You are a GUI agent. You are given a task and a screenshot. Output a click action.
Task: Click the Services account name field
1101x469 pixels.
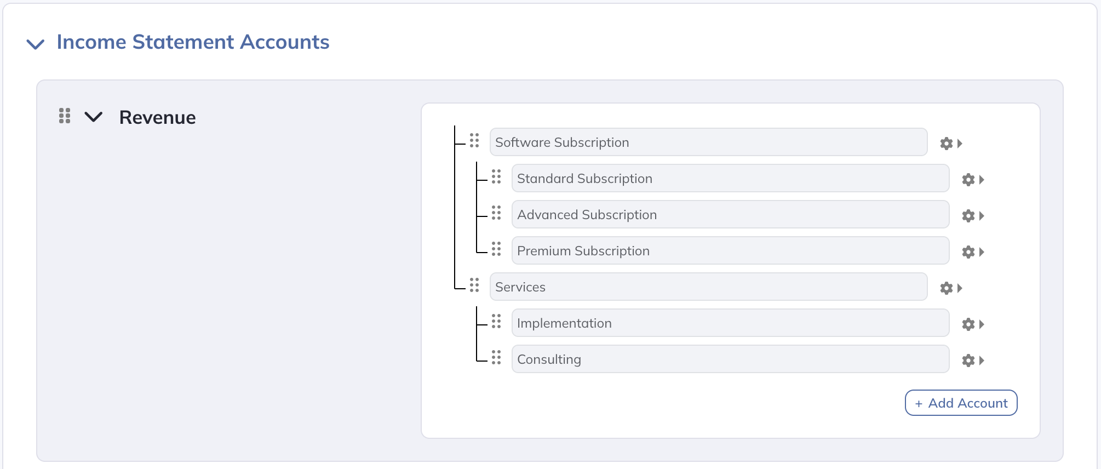[x=708, y=287]
